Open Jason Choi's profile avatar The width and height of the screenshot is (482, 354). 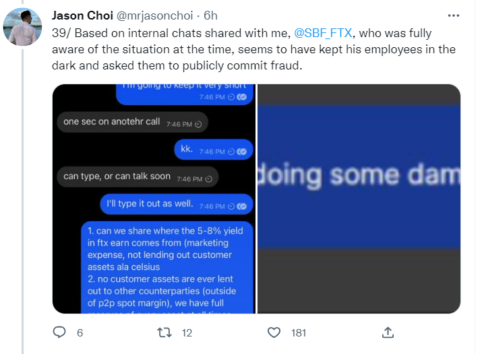[x=22, y=28]
